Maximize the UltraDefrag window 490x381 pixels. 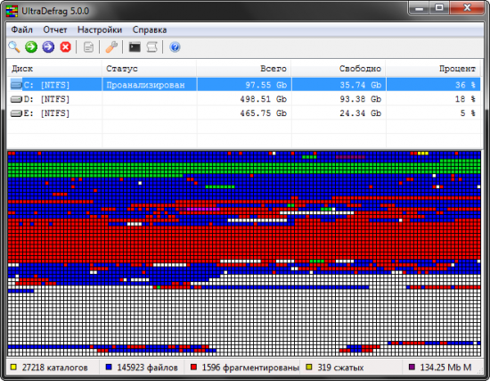[439, 7]
